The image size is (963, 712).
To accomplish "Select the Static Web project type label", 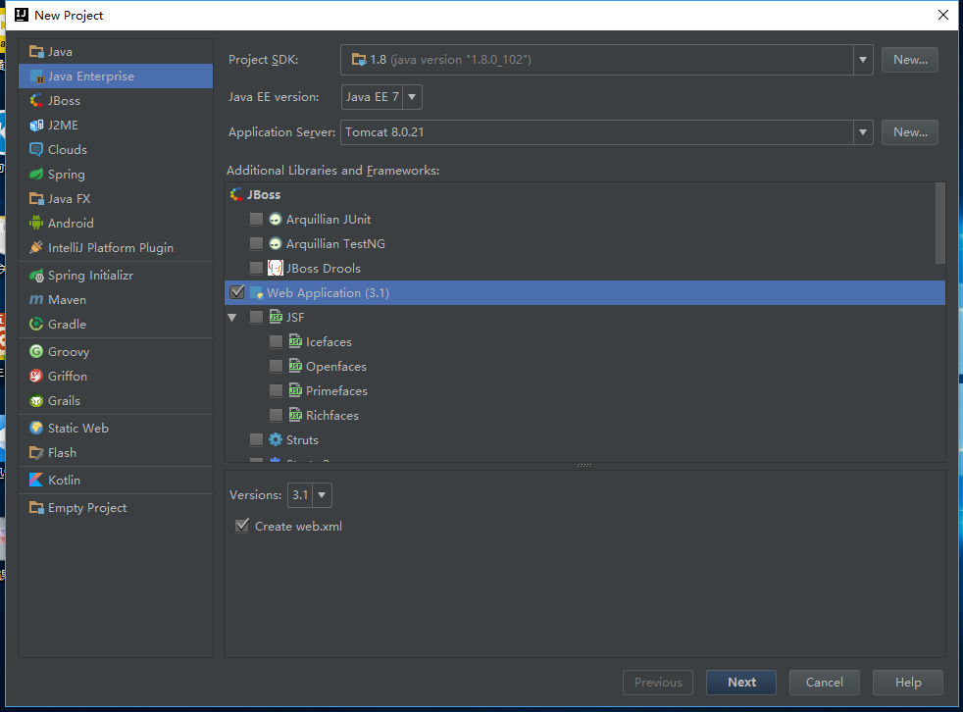I will pos(78,429).
